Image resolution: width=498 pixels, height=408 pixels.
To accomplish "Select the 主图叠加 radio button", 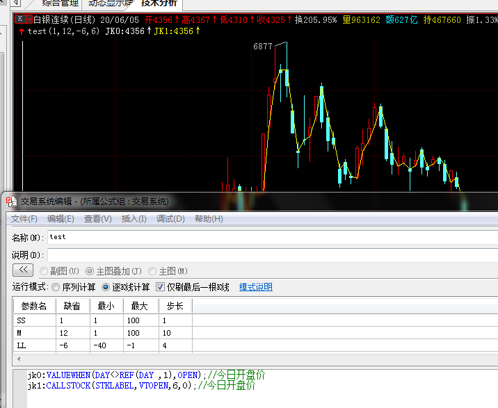I will click(90, 271).
